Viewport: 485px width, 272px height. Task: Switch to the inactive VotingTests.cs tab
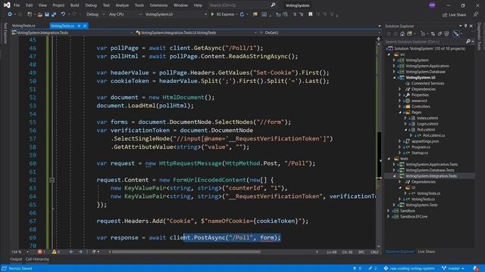23,26
